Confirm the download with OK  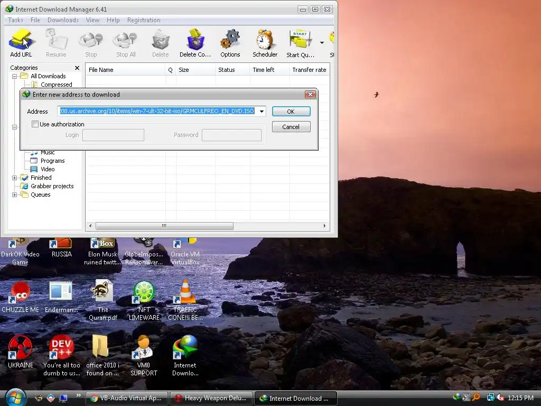coord(291,112)
